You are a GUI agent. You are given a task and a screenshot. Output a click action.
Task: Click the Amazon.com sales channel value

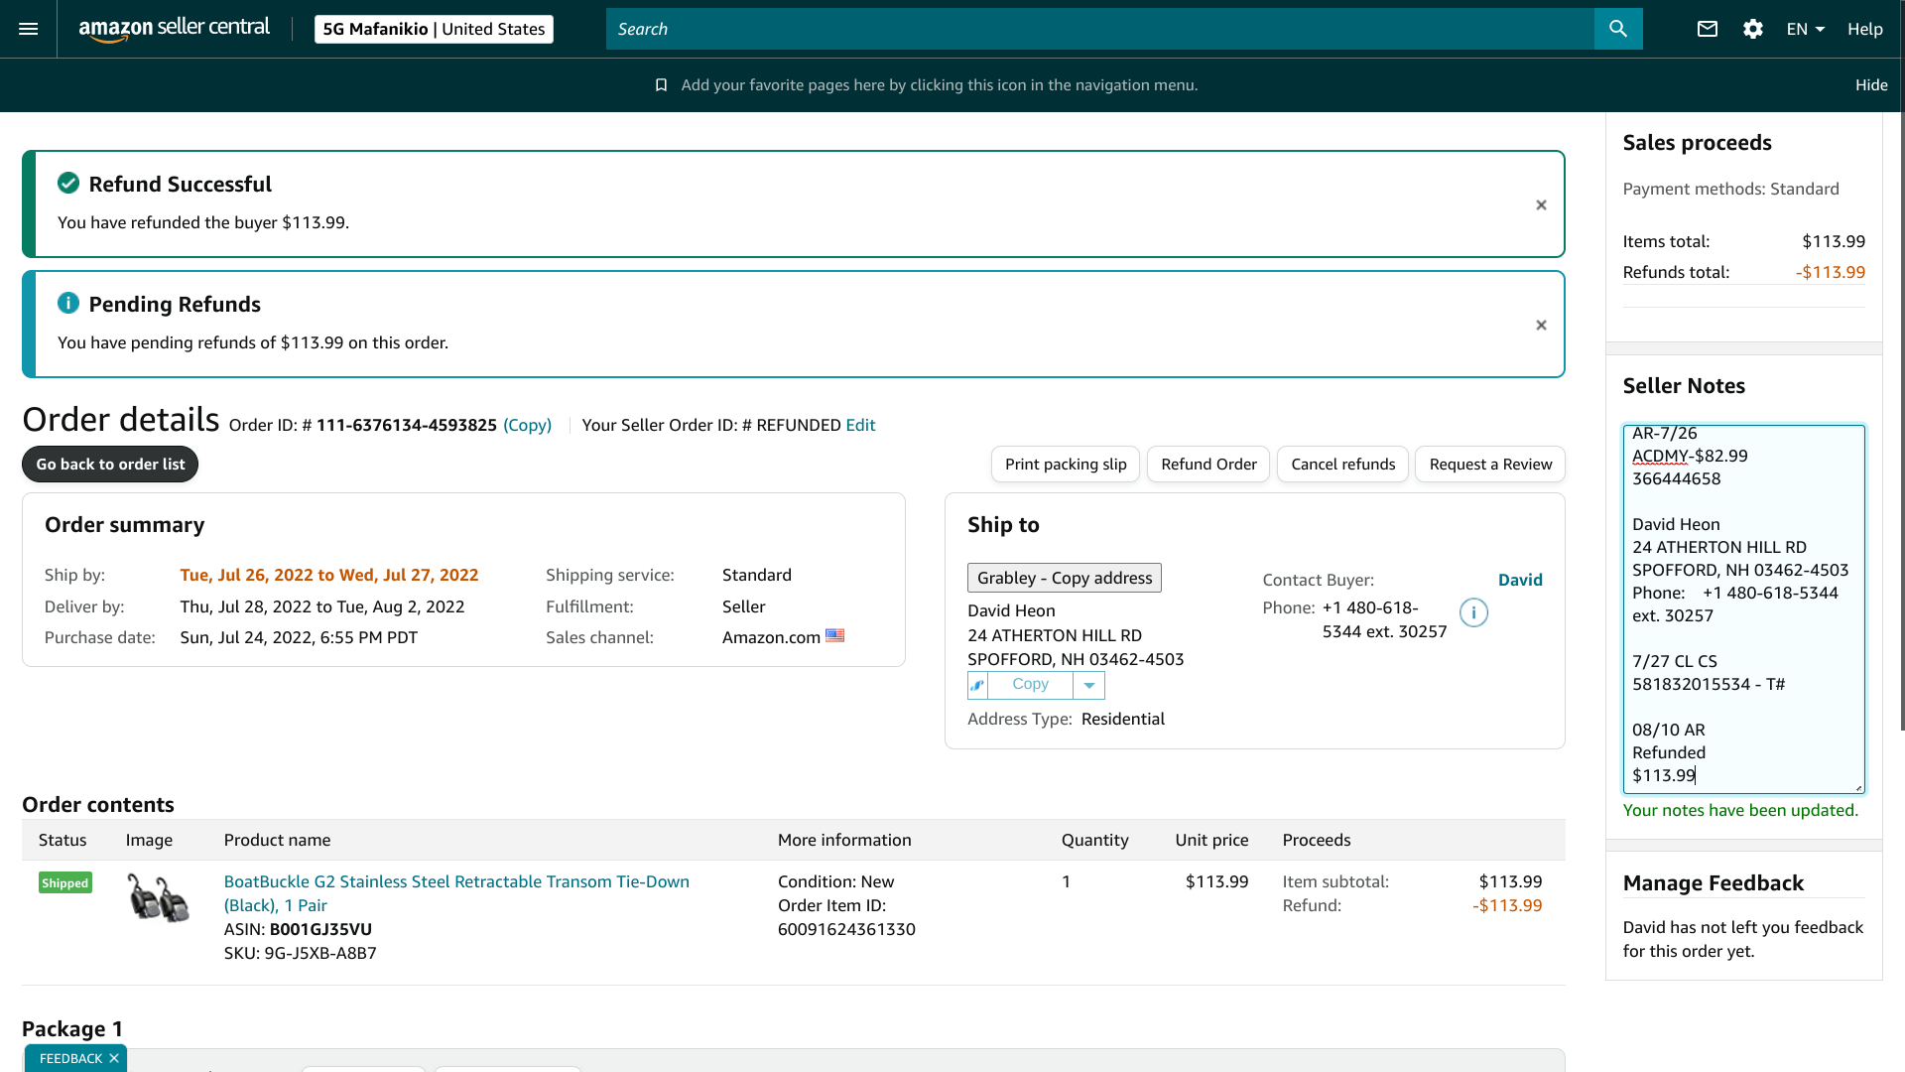(x=771, y=637)
